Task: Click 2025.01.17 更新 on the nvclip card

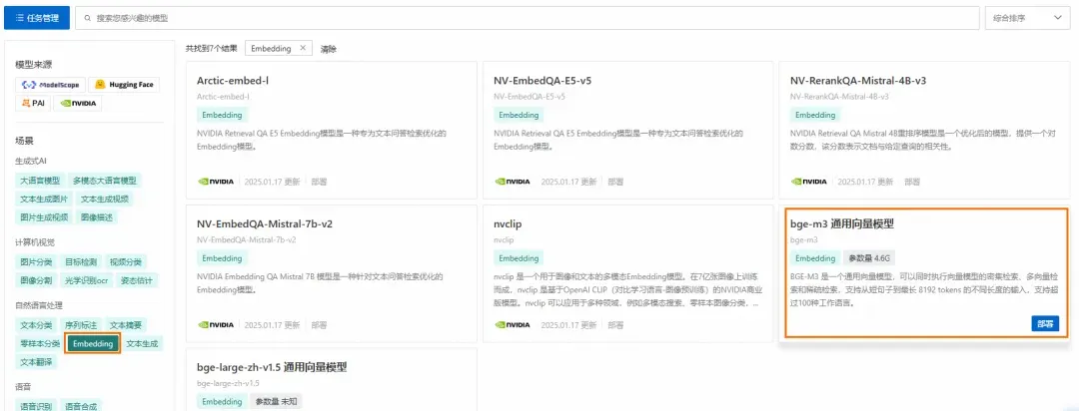Action: (x=569, y=325)
